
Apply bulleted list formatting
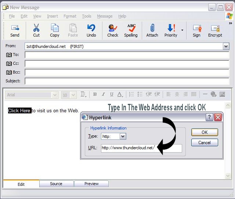[x=140, y=94]
